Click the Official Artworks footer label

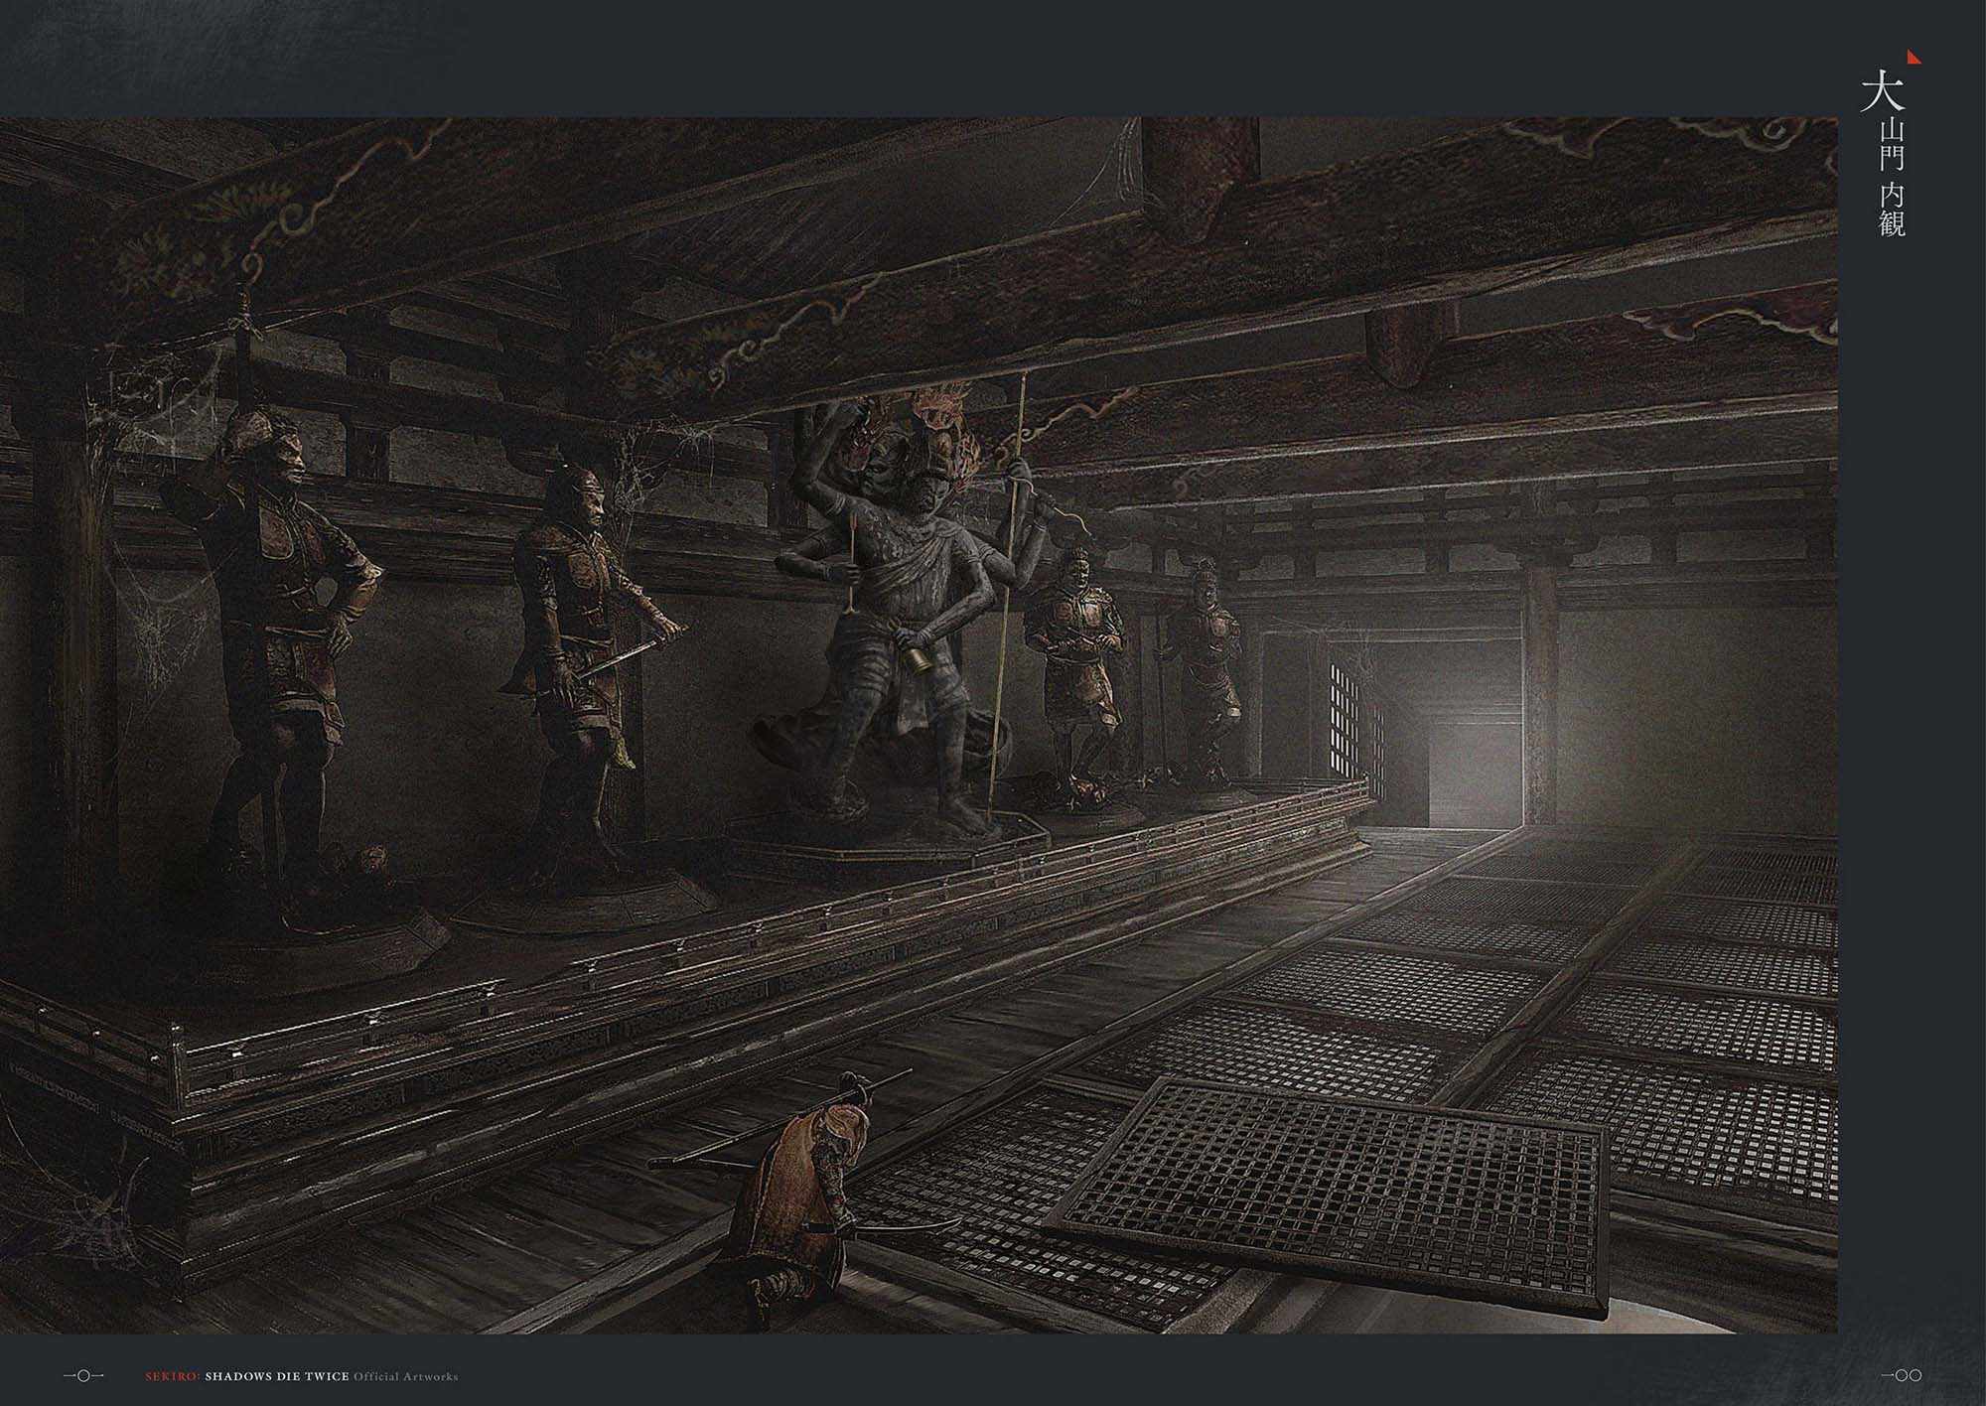(x=405, y=1375)
